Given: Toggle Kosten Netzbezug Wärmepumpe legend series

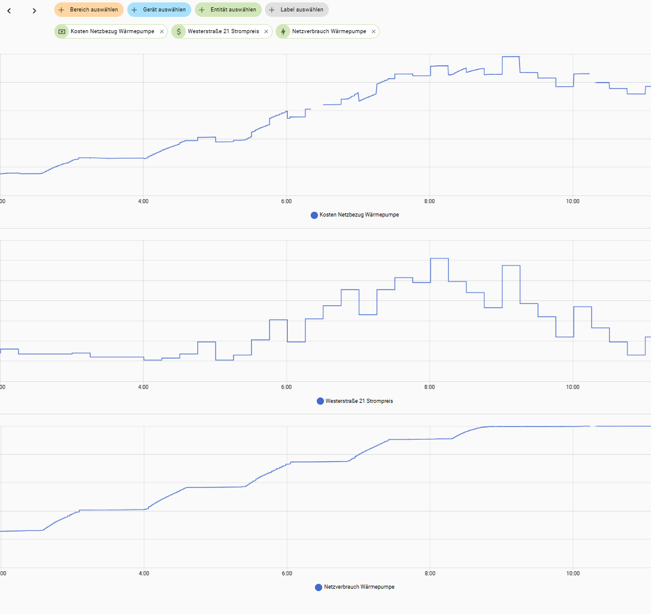Looking at the screenshot, I should (x=359, y=215).
